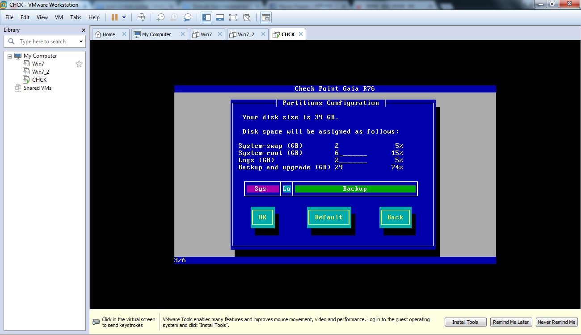Click the System-root size input field
This screenshot has width=581, height=335.
tap(351, 153)
